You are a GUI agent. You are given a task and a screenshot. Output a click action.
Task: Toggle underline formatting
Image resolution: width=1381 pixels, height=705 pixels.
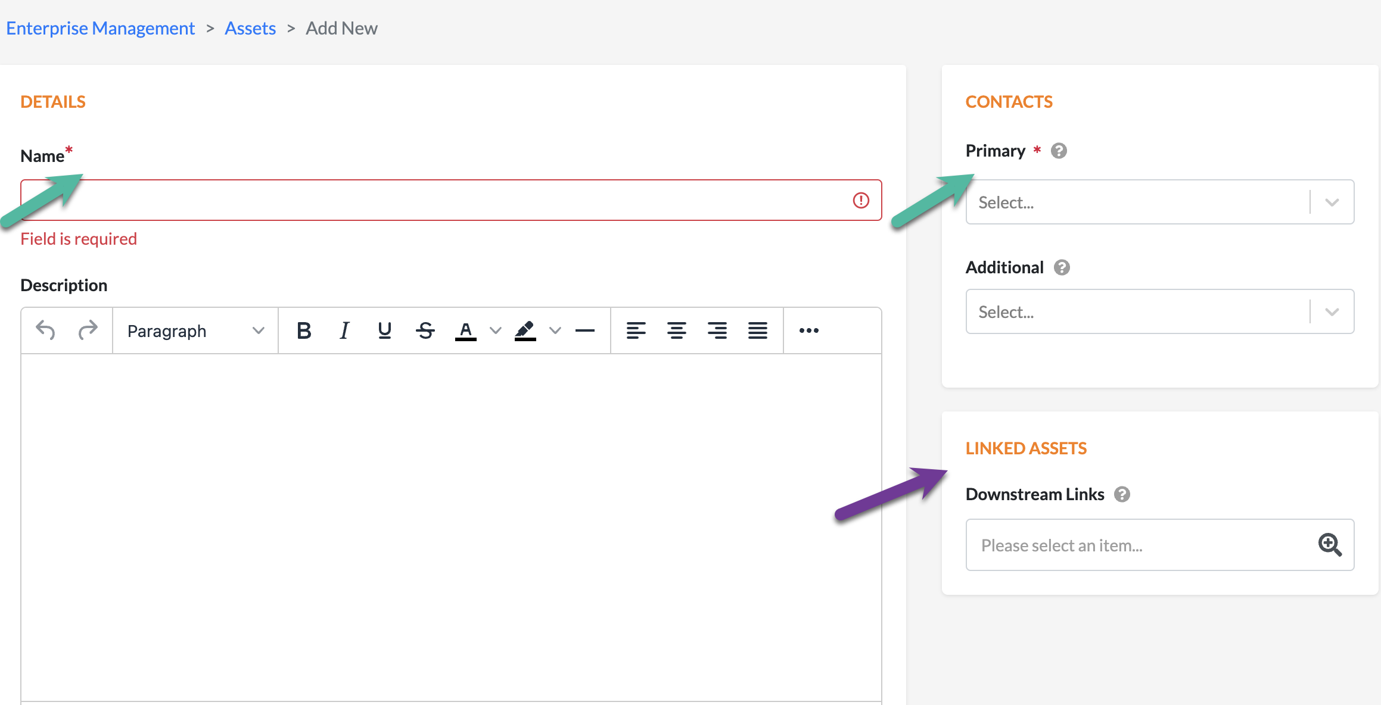click(384, 330)
